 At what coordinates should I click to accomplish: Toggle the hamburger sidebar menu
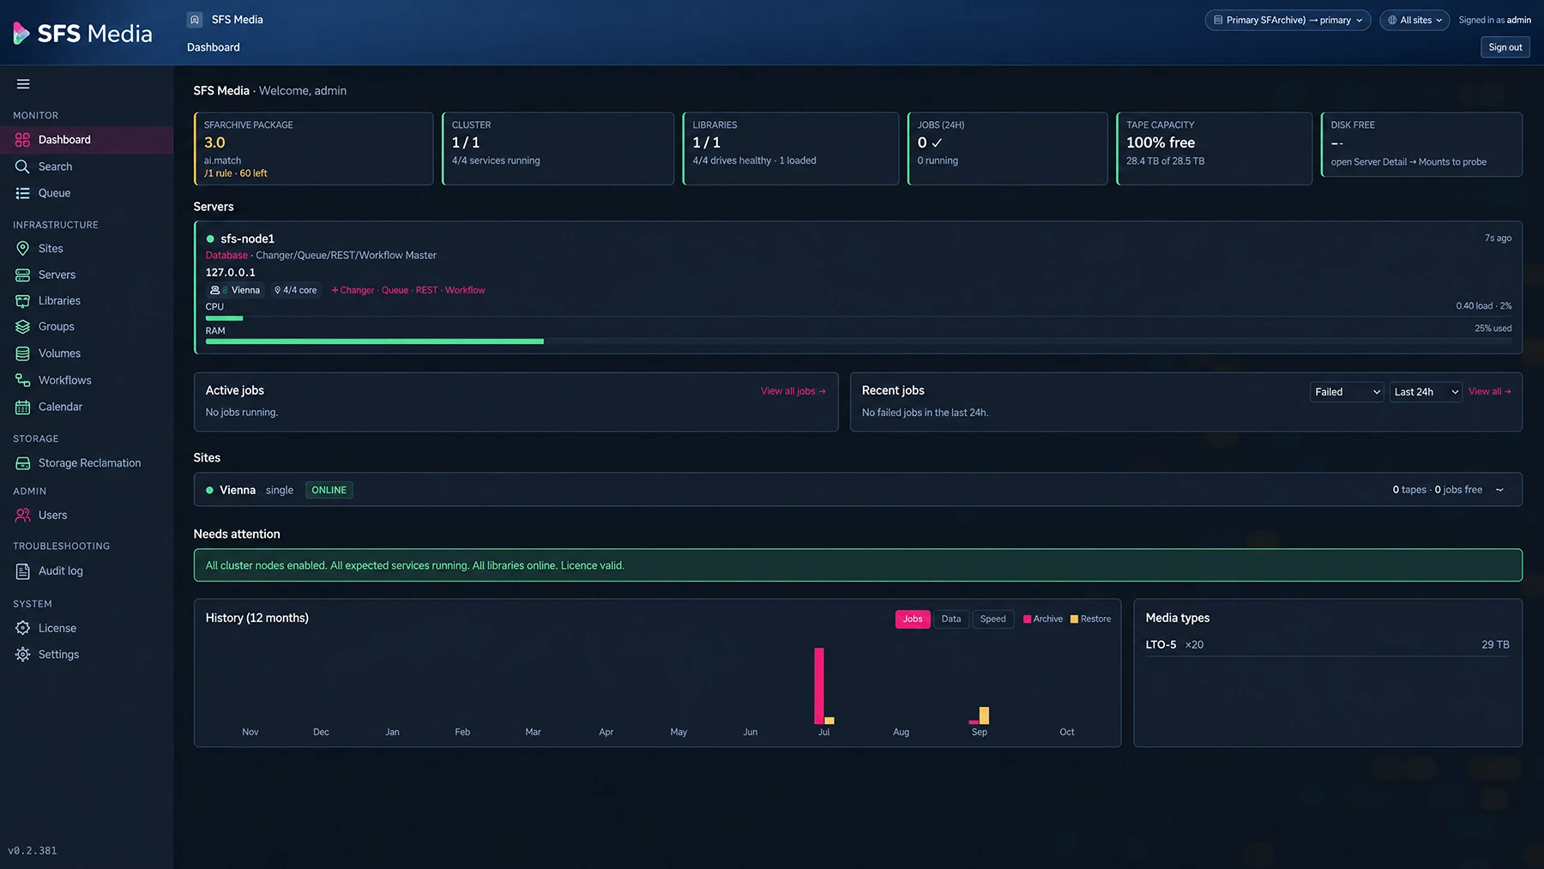[x=23, y=84]
